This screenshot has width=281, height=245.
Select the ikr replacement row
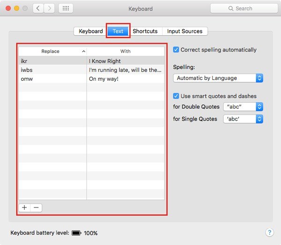pyautogui.click(x=91, y=61)
